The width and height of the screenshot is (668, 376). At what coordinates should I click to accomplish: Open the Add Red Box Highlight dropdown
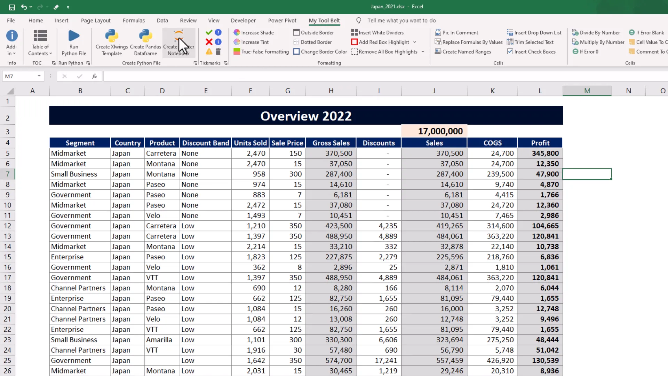415,42
